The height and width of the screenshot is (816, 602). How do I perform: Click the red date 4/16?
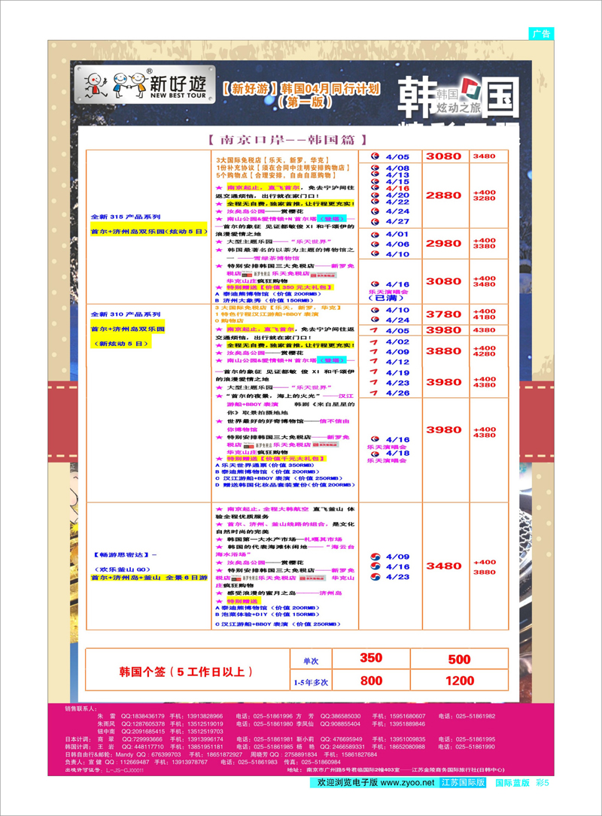click(x=397, y=188)
